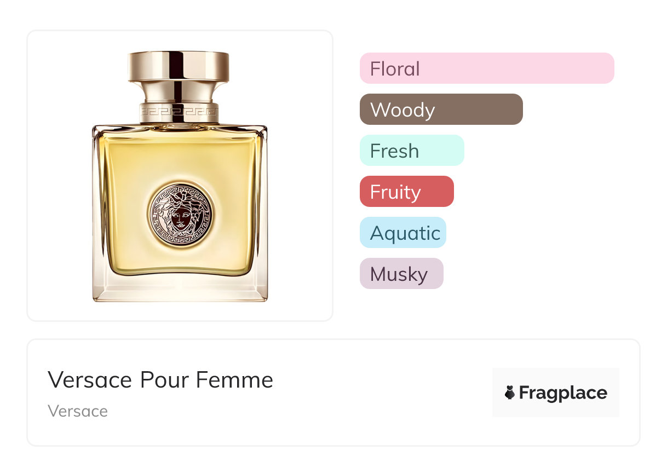Click the clear glass base of the bottle
Image resolution: width=667 pixels, height=473 pixels.
[x=180, y=287]
